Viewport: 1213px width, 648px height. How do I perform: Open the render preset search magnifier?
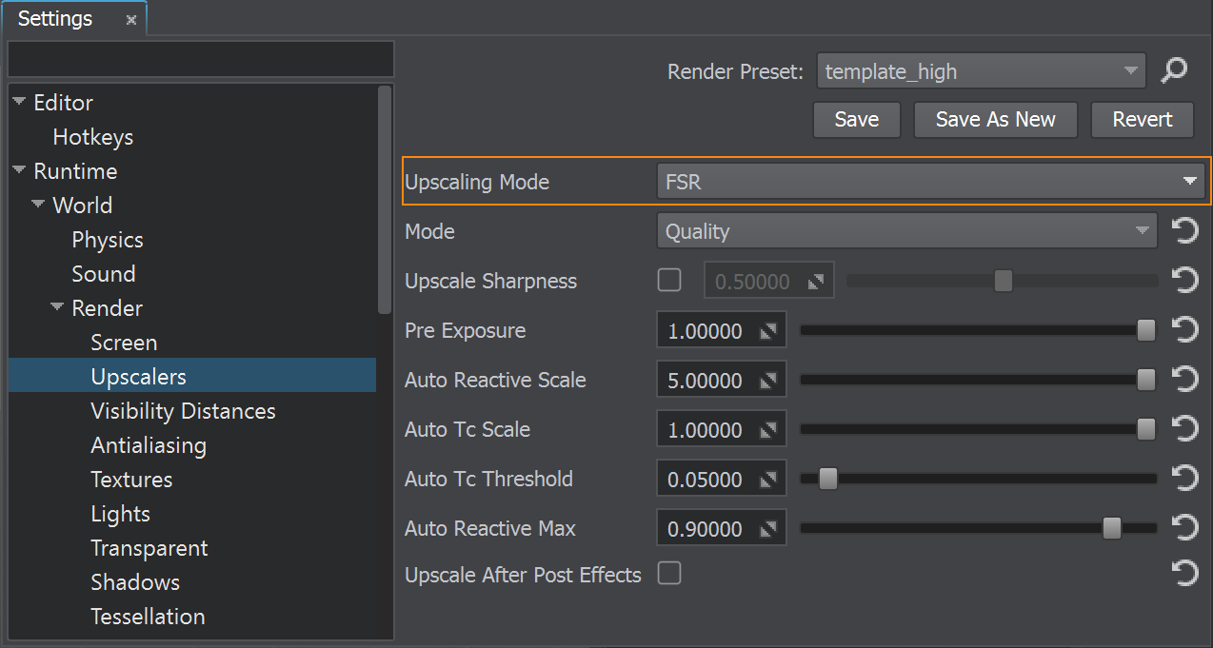(x=1175, y=70)
